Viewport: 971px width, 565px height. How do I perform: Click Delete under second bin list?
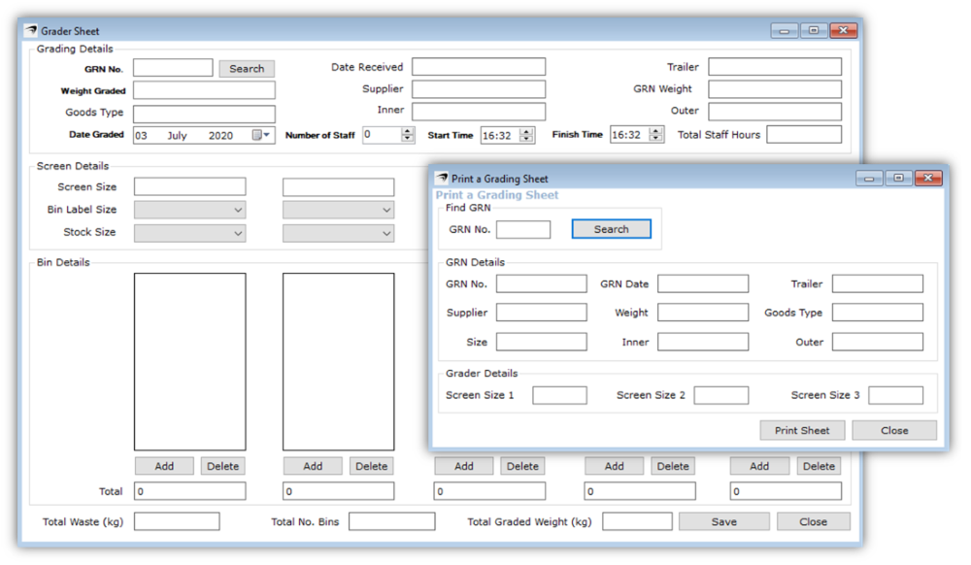[372, 466]
